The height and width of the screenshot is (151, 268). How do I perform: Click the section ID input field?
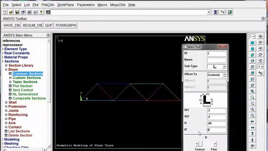[216, 54]
